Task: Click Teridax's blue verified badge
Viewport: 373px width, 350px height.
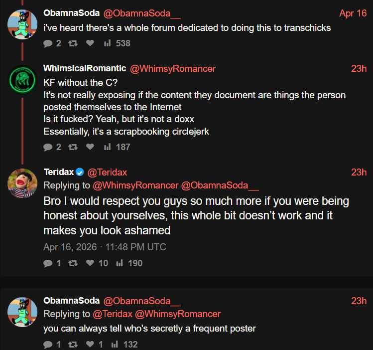Action: pos(80,173)
